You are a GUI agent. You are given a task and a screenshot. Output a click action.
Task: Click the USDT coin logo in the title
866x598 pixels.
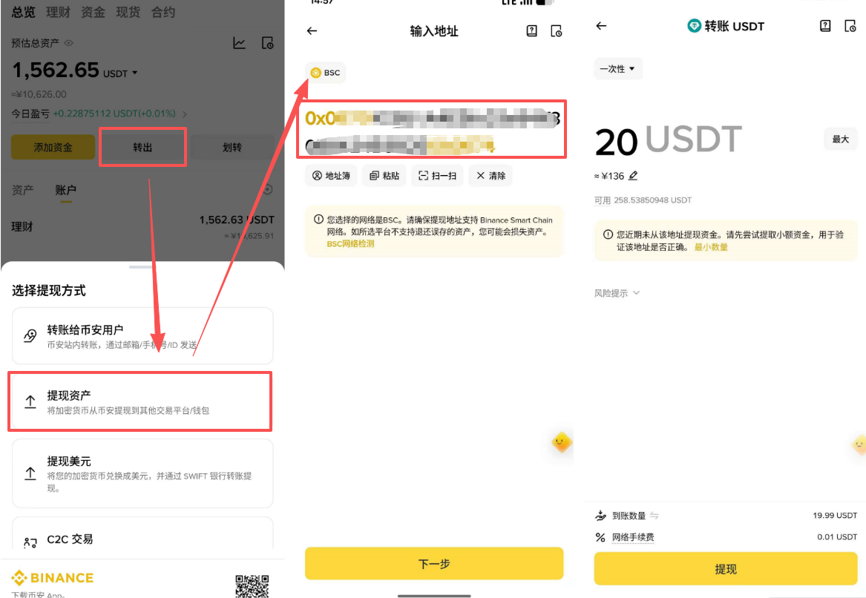pyautogui.click(x=694, y=25)
